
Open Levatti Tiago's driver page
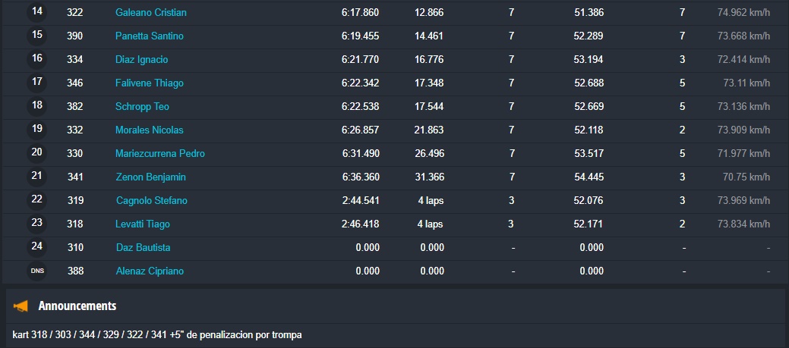[x=142, y=224]
